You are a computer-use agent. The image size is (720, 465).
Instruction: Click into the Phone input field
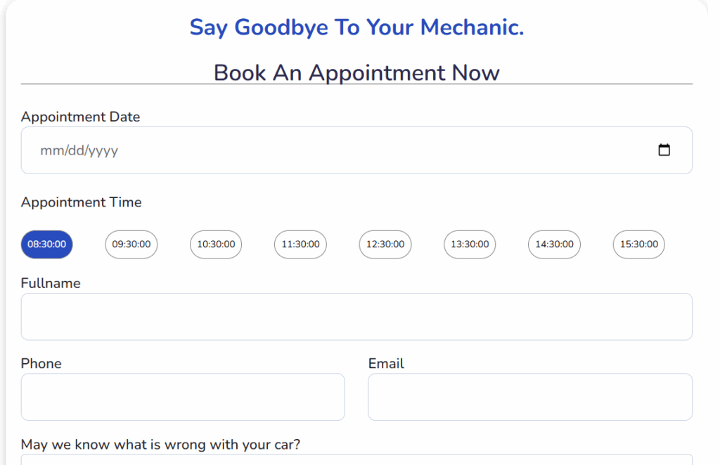point(183,397)
